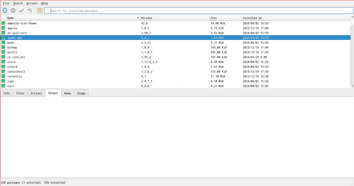Click the status icon of colord
354x186 pixels.
coord(3,67)
